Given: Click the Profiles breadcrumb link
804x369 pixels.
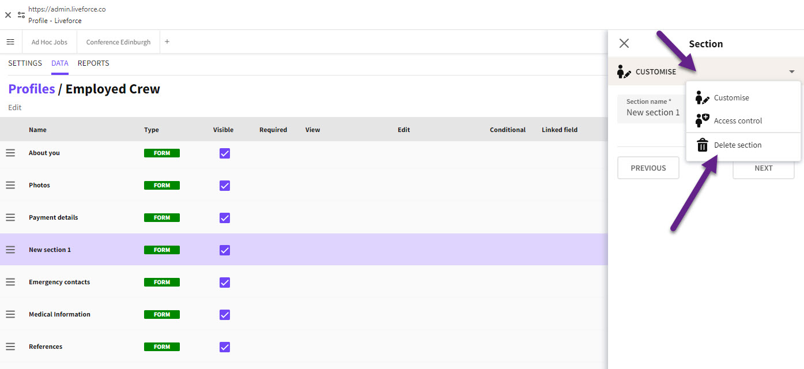Looking at the screenshot, I should coord(32,89).
